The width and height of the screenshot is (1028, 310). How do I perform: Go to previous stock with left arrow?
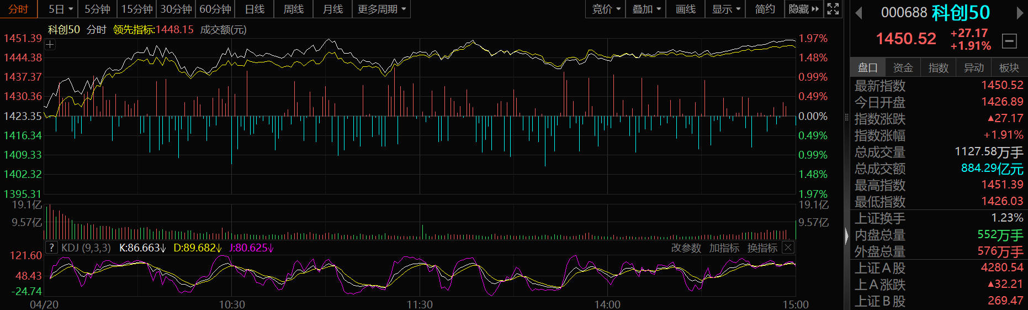[859, 13]
